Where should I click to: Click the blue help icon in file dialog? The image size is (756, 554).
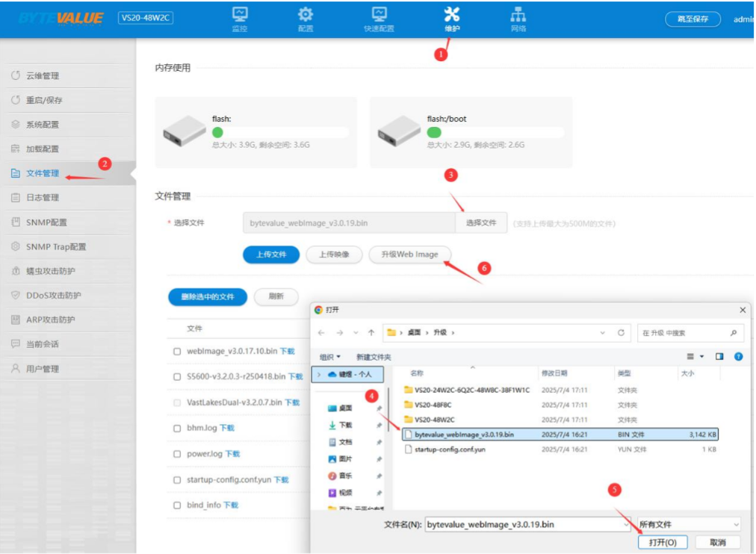(738, 357)
